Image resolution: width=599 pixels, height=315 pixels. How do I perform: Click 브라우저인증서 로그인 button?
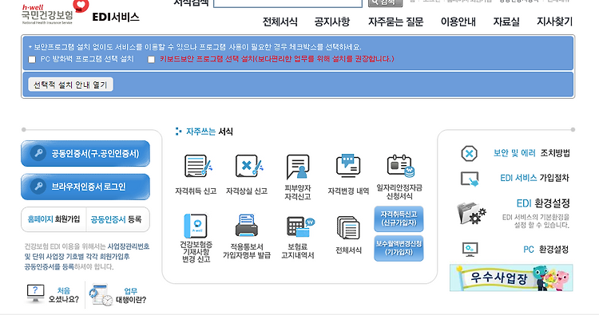(x=85, y=187)
